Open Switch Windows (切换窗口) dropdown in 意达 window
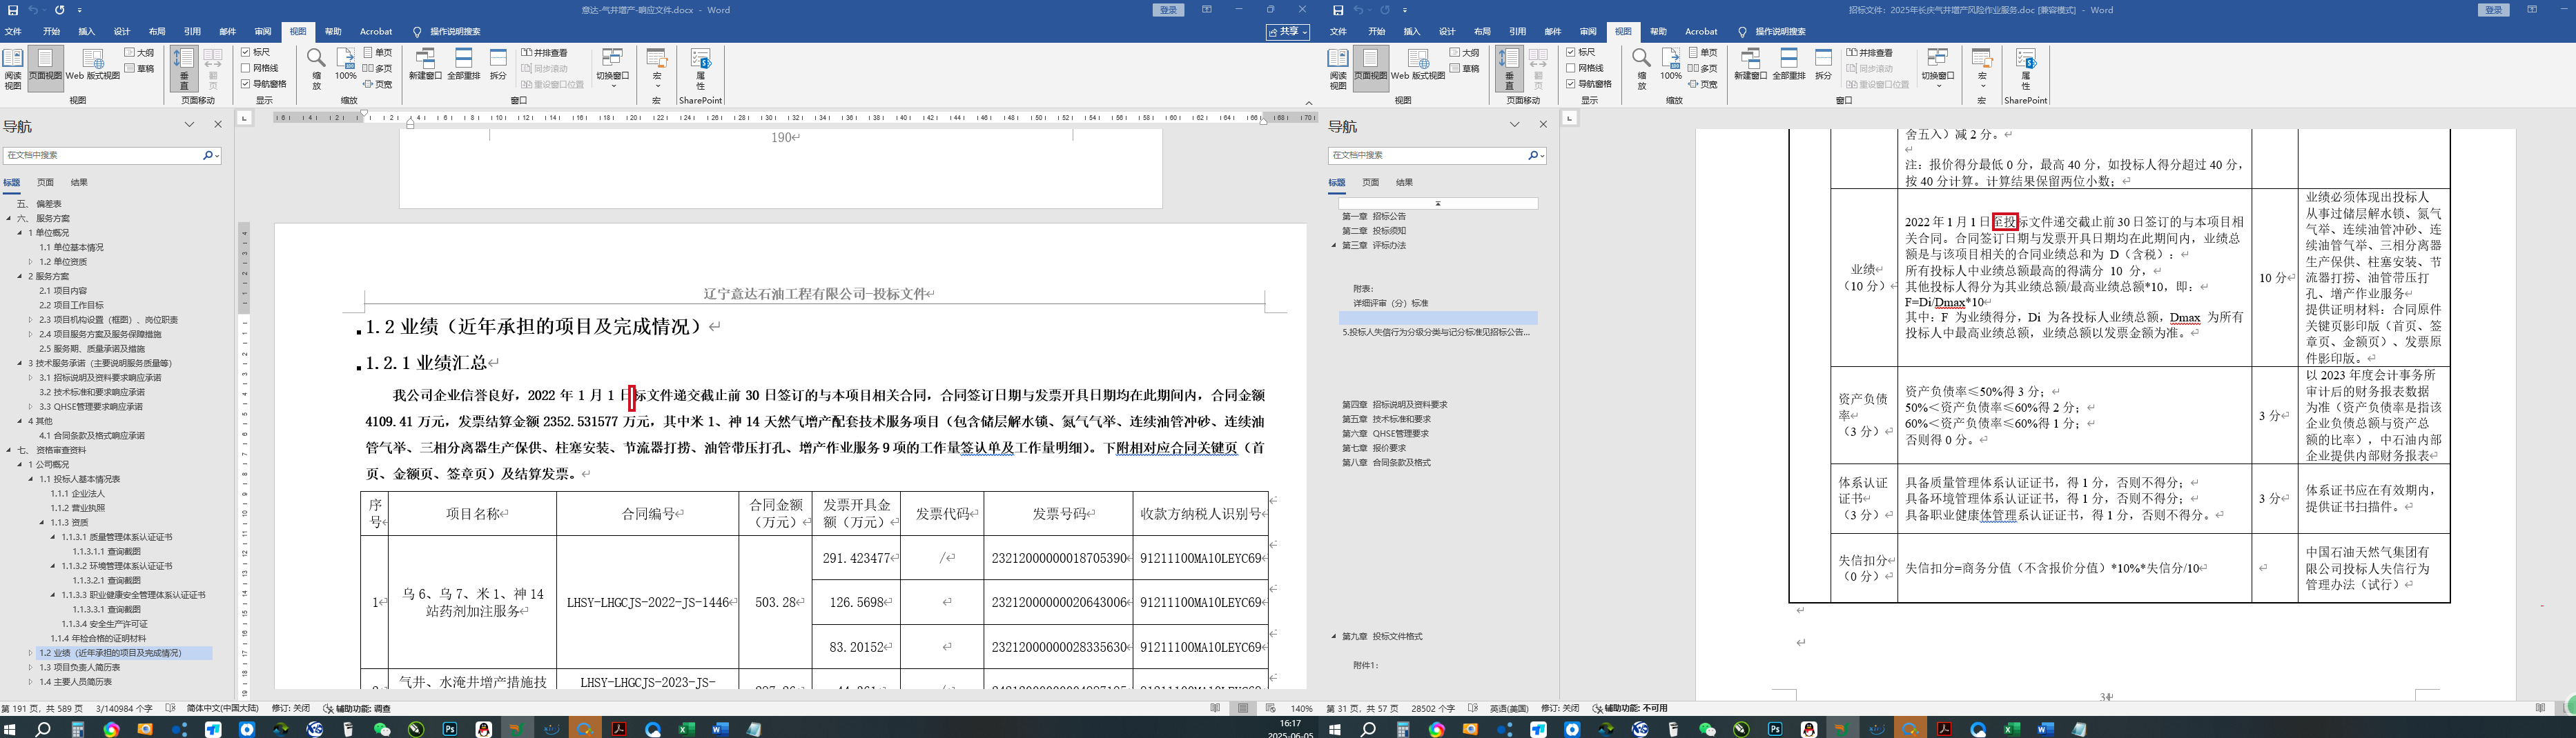Image resolution: width=2576 pixels, height=738 pixels. point(612,66)
